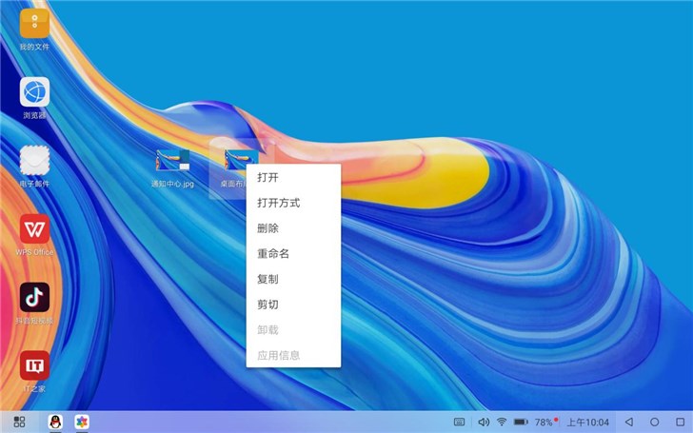Open Wi-Fi settings tray icon

coord(502,422)
